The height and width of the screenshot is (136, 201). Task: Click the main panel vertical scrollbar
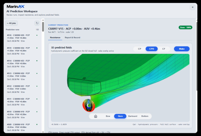click(197, 56)
